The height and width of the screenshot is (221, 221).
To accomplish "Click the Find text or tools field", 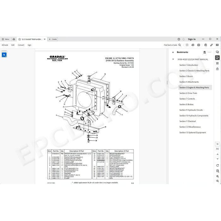I will point(170,45).
